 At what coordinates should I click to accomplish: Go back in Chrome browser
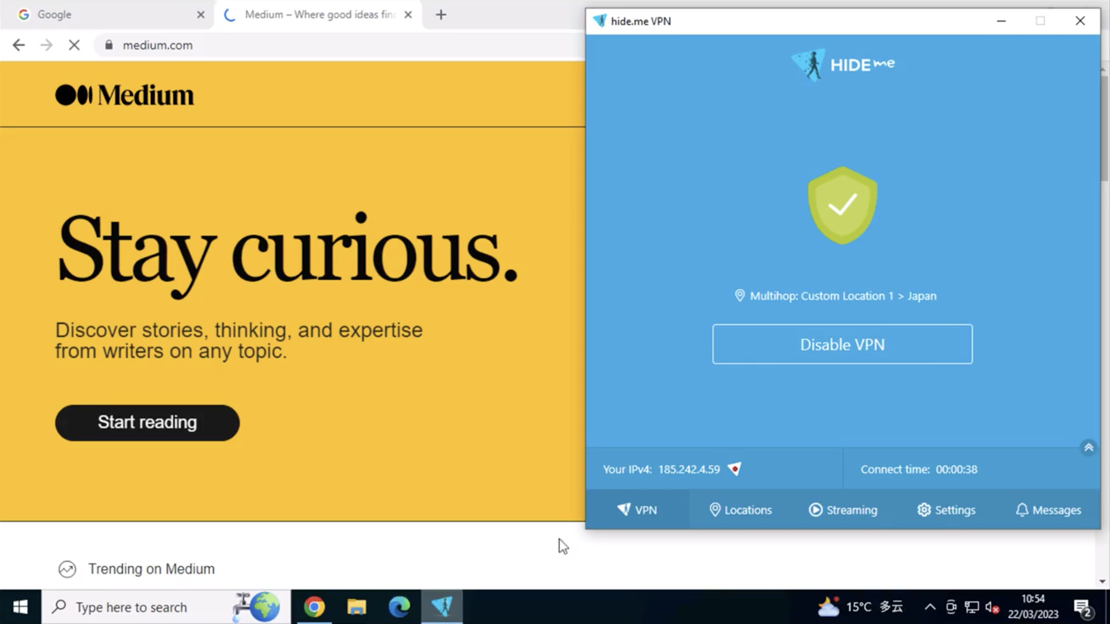19,45
